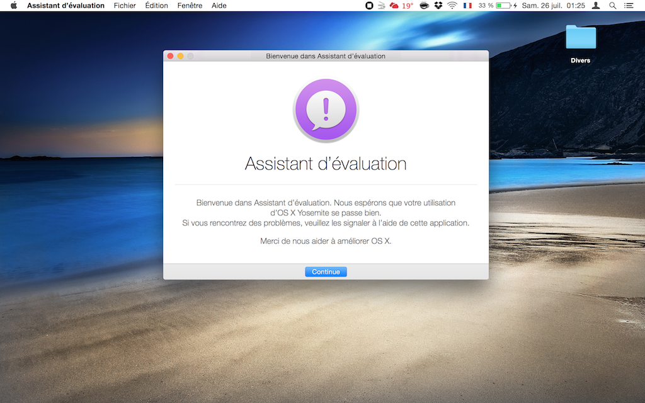Click the 19° temperature reading
The image size is (645, 403).
pos(408,5)
